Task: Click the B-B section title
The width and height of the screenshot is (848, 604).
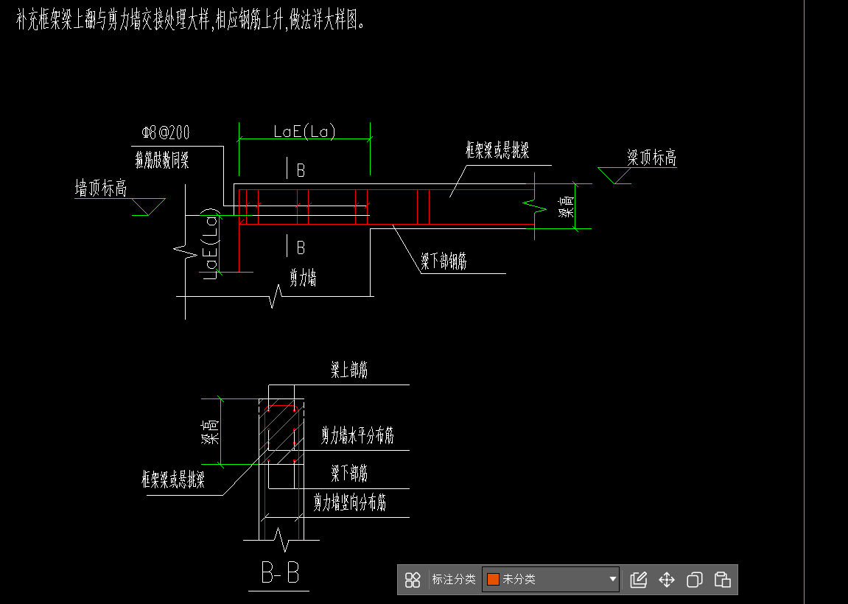Action: (x=280, y=573)
